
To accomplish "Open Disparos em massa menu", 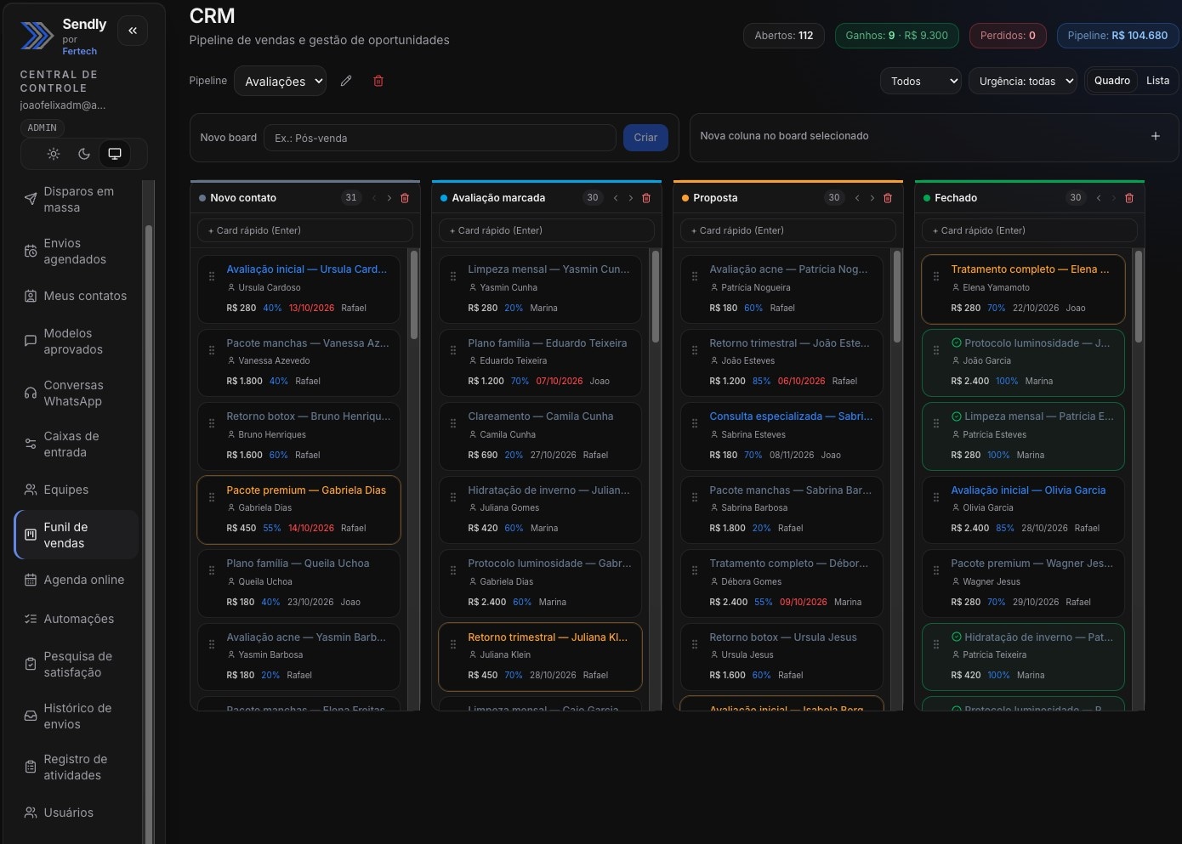I will point(77,200).
